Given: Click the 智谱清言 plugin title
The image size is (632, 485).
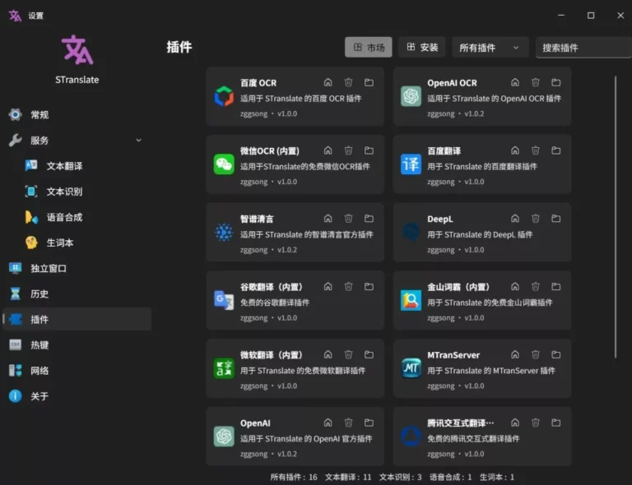Looking at the screenshot, I should point(257,219).
